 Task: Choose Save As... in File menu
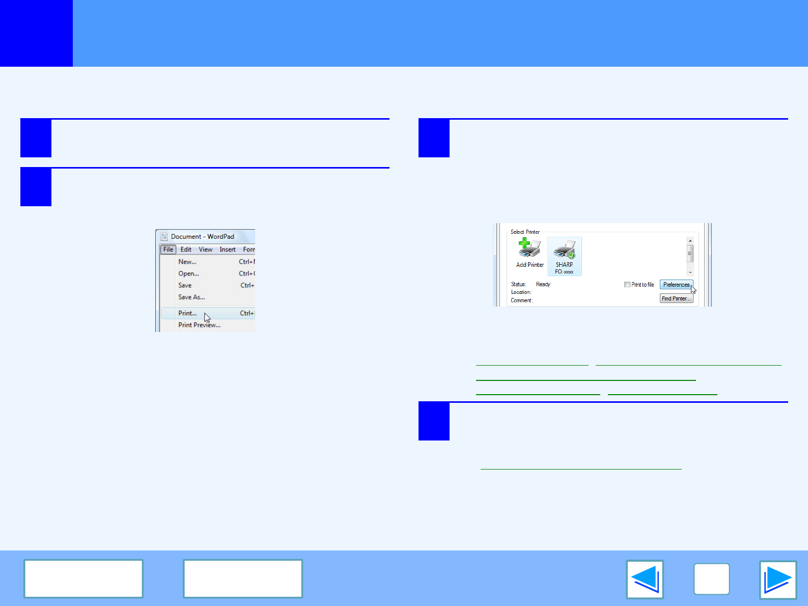pyautogui.click(x=191, y=297)
